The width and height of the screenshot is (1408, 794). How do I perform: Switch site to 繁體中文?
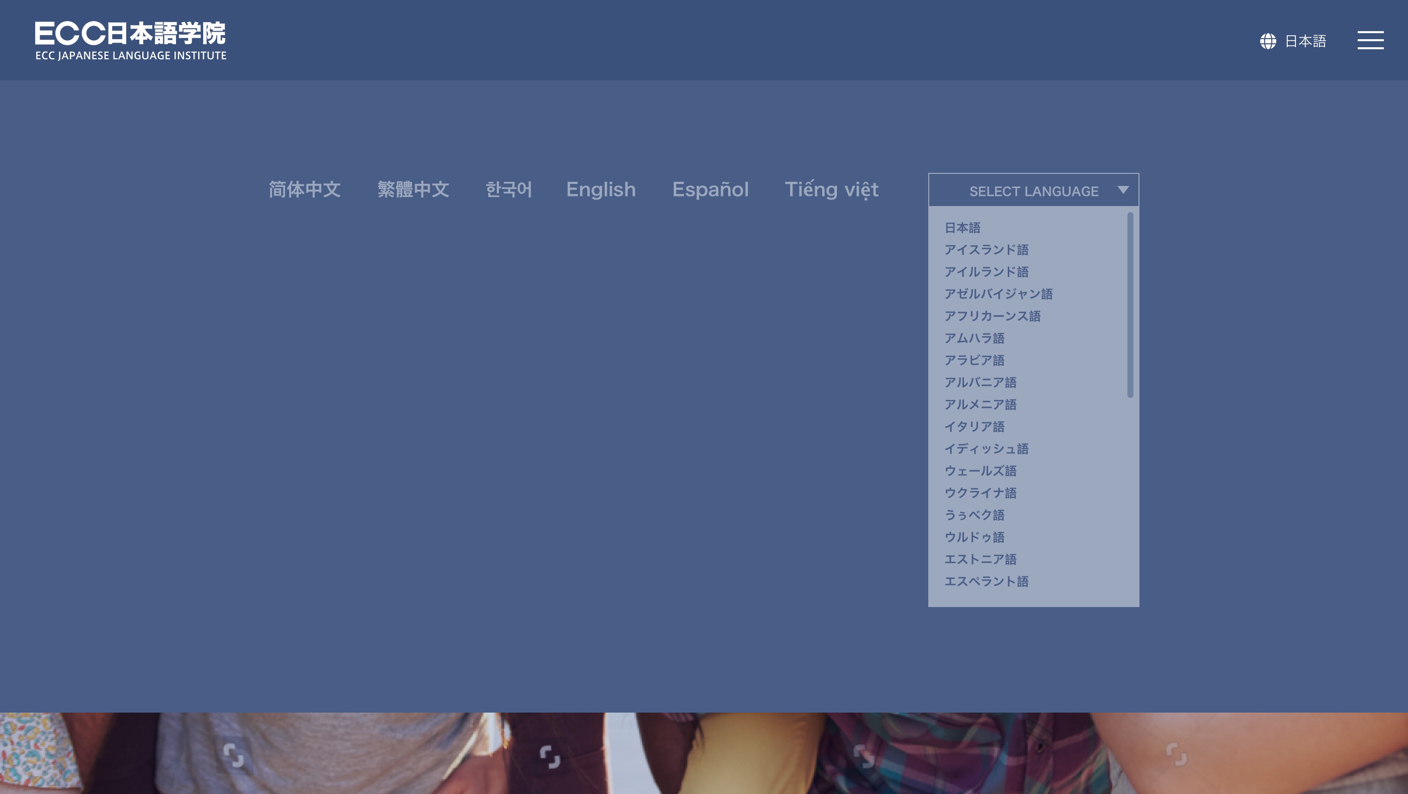(413, 189)
